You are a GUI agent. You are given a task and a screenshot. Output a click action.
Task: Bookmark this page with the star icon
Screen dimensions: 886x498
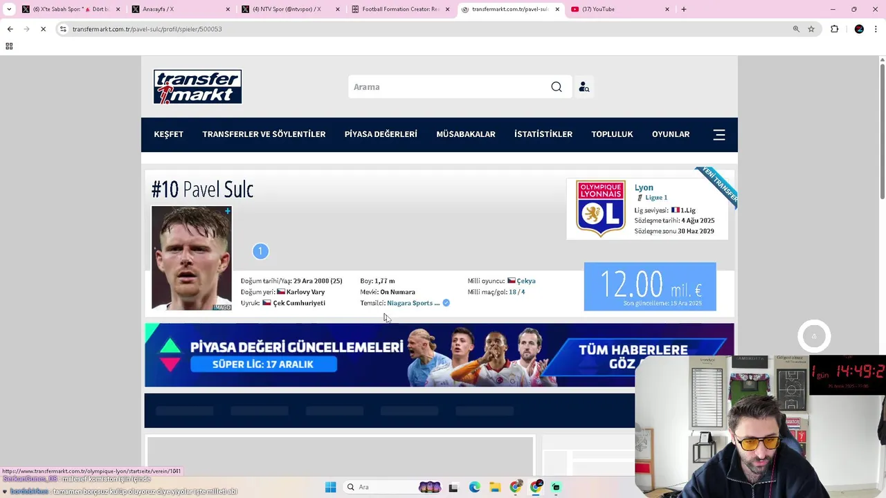coord(811,29)
